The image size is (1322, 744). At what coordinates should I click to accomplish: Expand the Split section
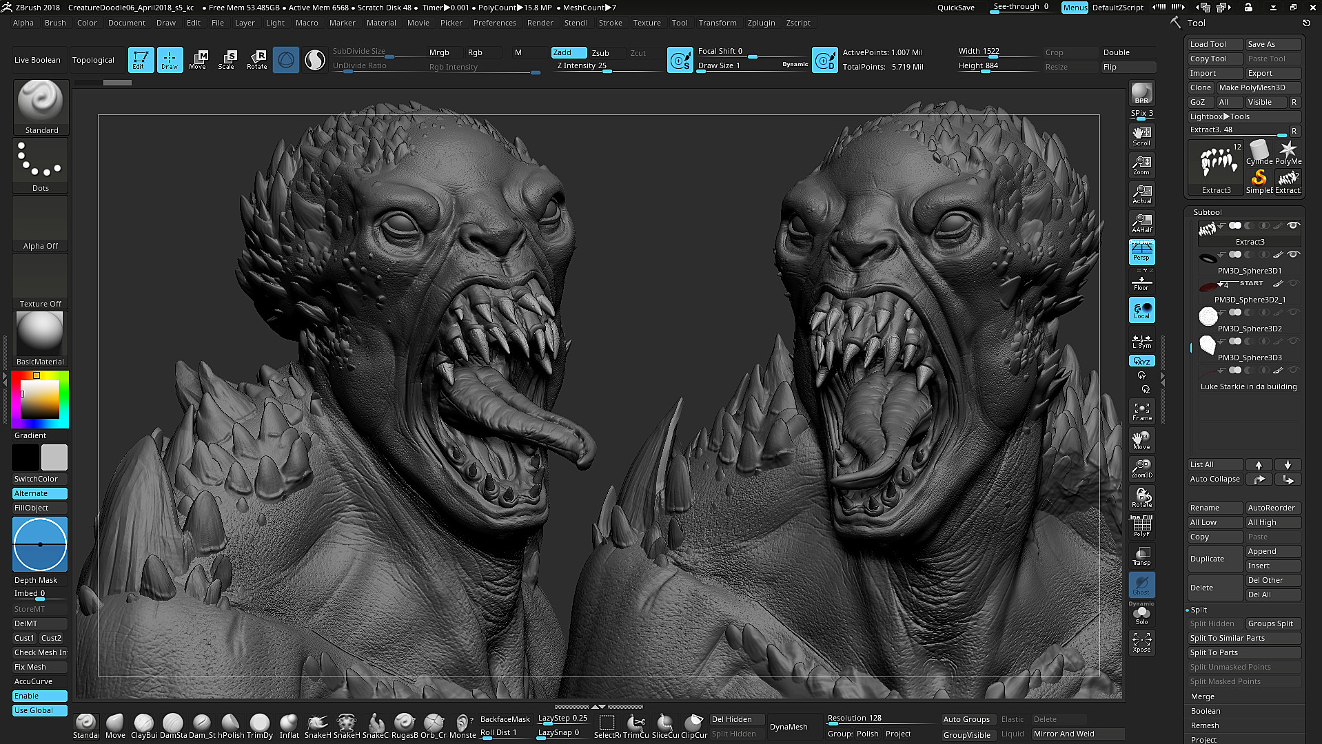coord(1199,610)
